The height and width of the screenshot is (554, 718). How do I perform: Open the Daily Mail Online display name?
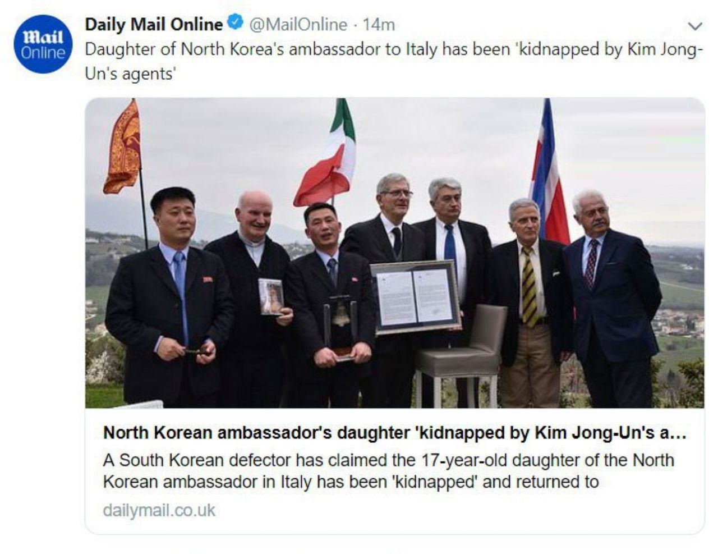coord(154,24)
